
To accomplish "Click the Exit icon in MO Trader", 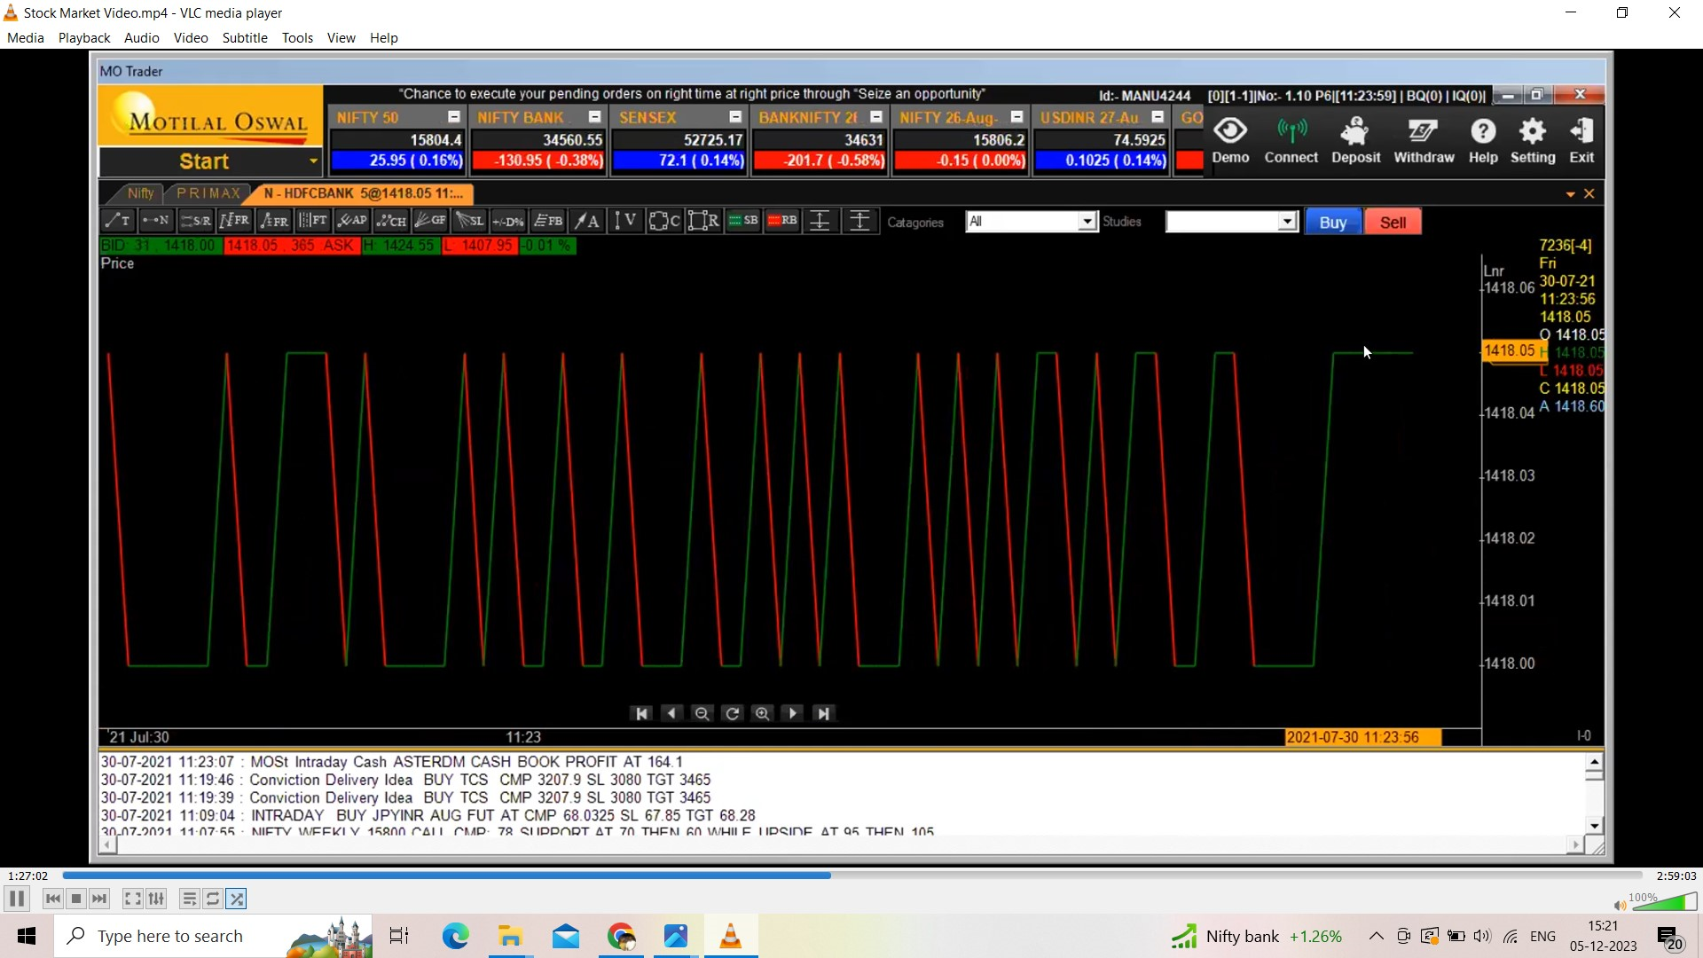I will point(1581,140).
